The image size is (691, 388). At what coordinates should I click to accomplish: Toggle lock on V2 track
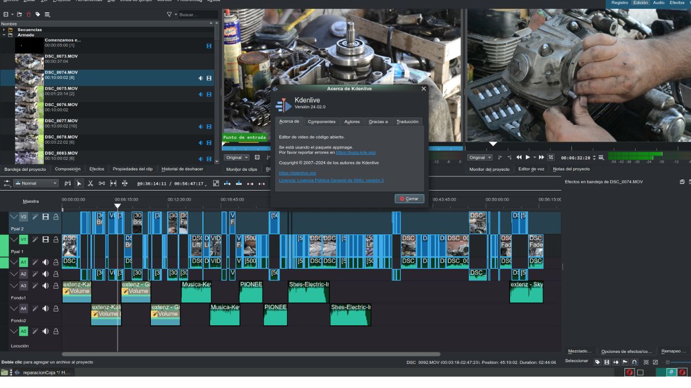56,217
